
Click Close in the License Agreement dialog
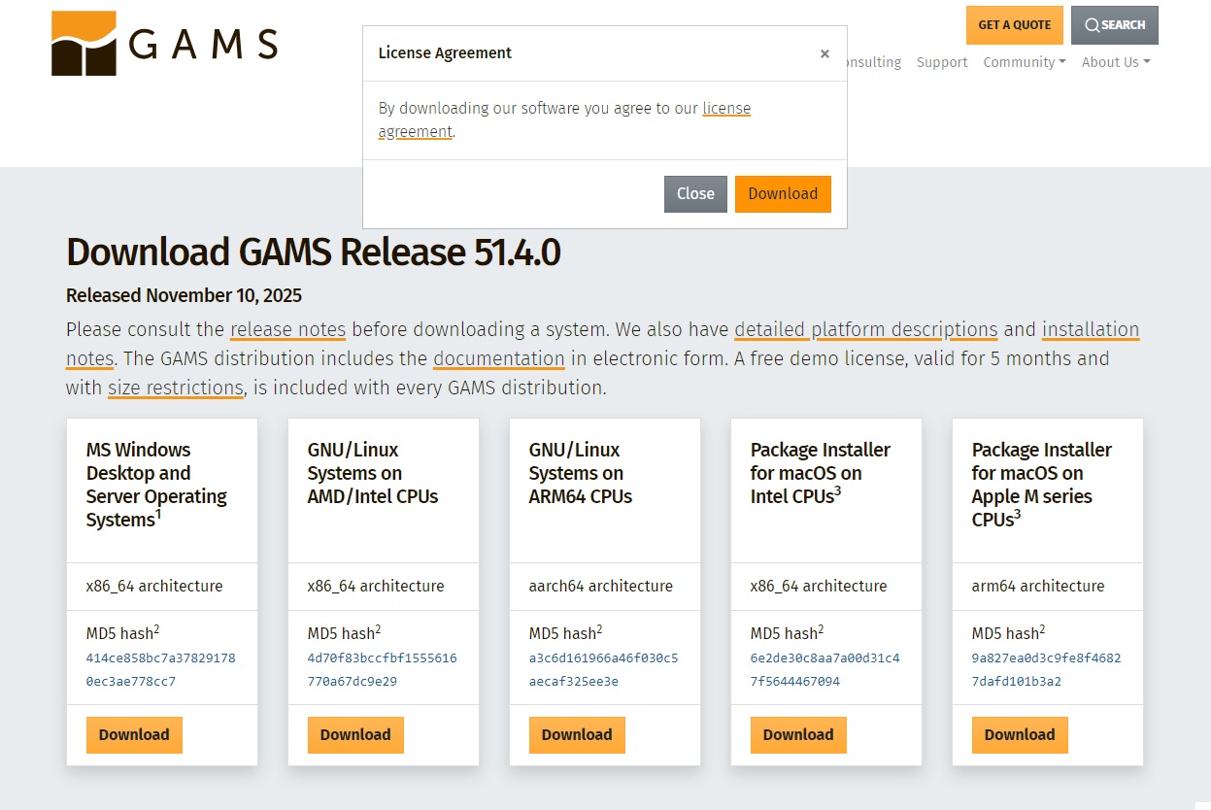(695, 193)
